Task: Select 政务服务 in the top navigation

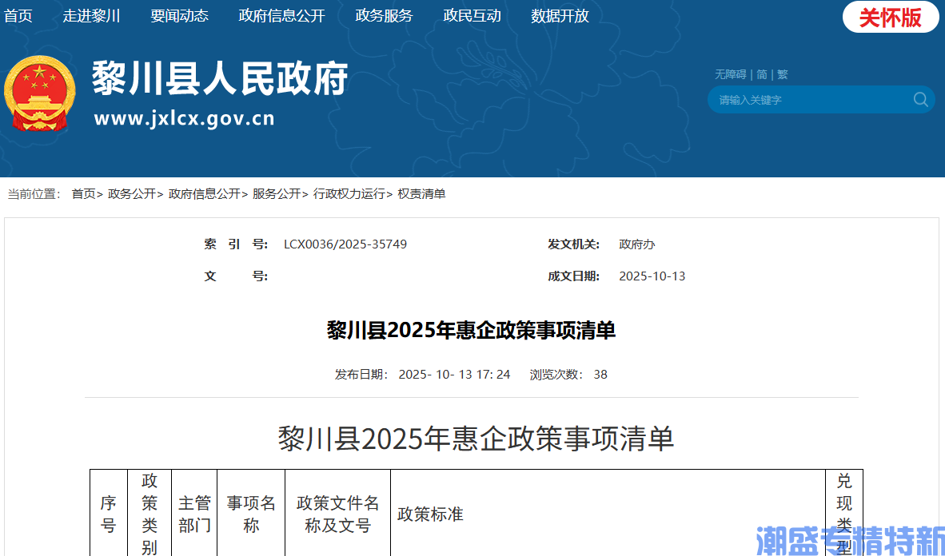Action: 384,16
